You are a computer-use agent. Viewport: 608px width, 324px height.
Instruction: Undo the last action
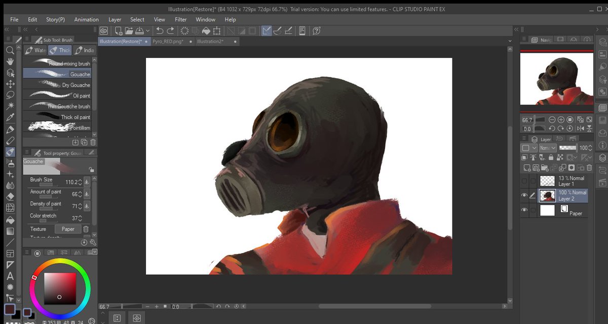click(160, 31)
